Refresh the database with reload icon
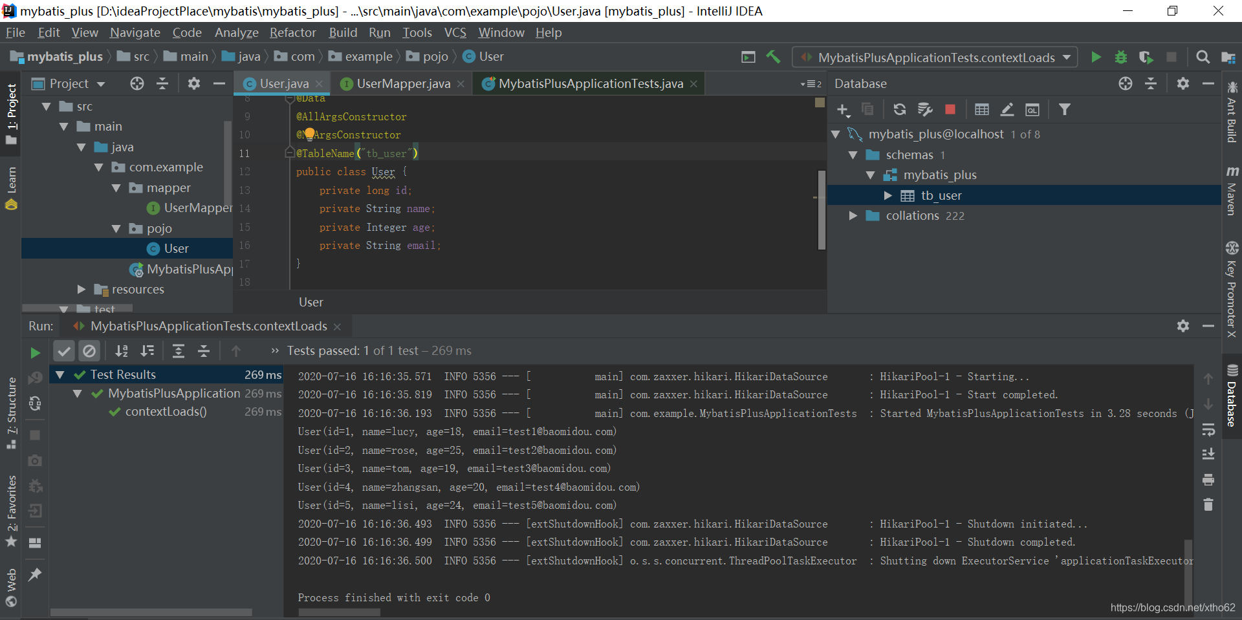Viewport: 1242px width, 620px height. click(899, 109)
